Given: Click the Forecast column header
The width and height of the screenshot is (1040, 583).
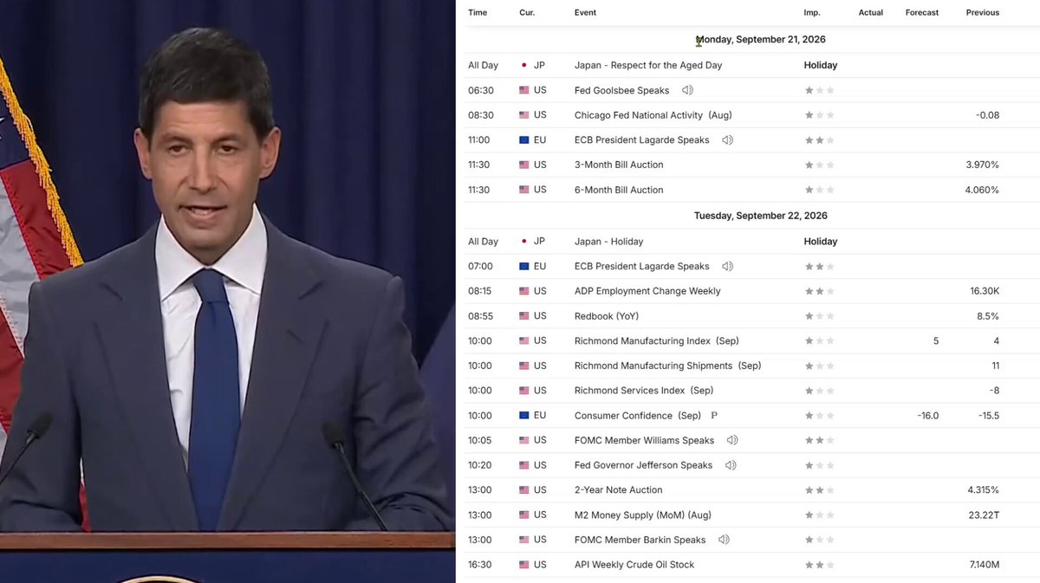Looking at the screenshot, I should (922, 13).
